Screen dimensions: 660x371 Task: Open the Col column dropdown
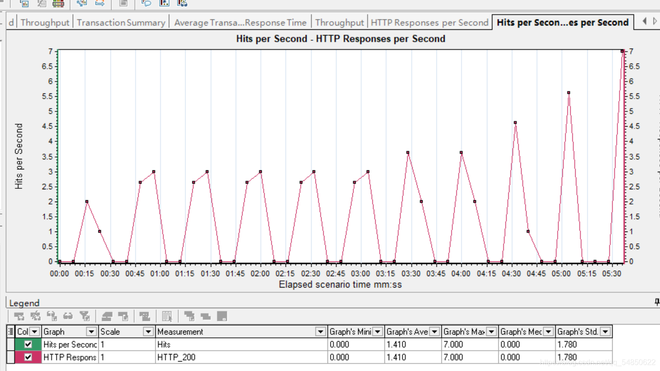35,332
